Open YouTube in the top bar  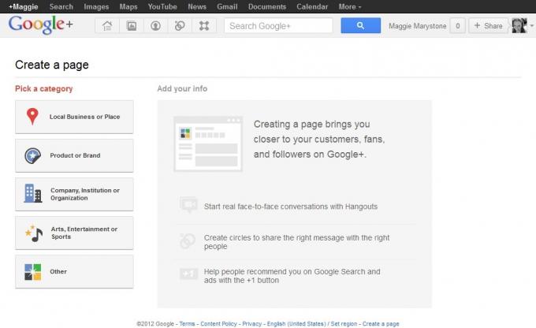pyautogui.click(x=162, y=6)
